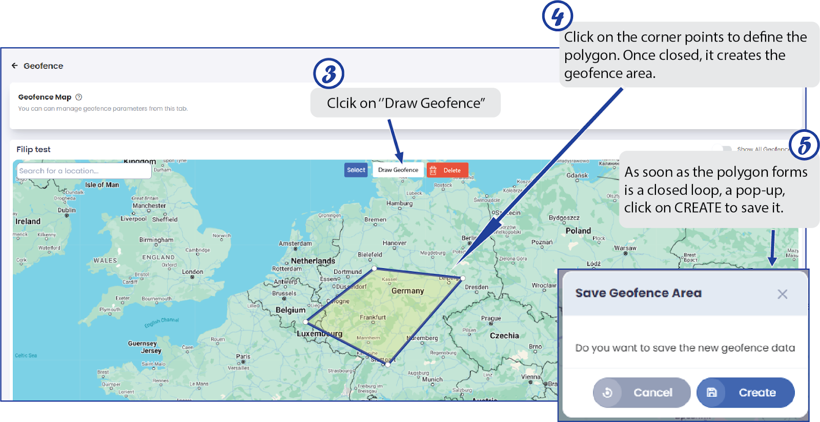The image size is (820, 422).
Task: Click the step 3 number badge
Action: (329, 73)
